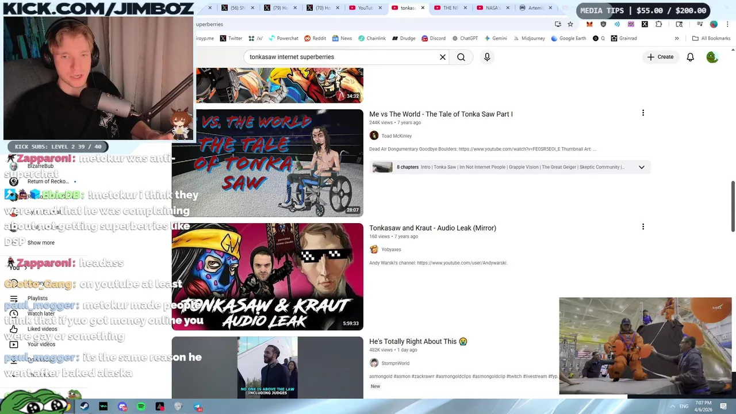Open the Discord bookmark
The height and width of the screenshot is (414, 736).
coord(433,39)
